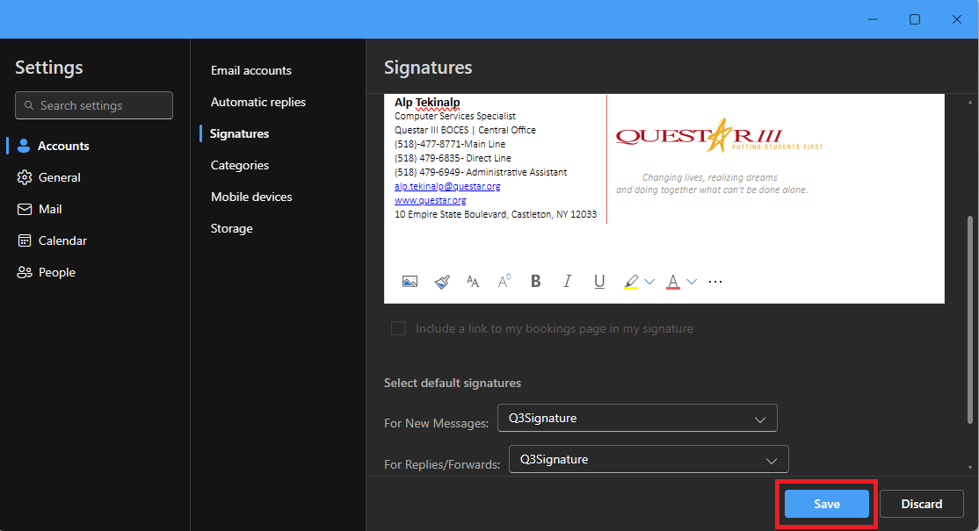This screenshot has width=979, height=531.
Task: Toggle bold formatting
Action: click(x=536, y=282)
